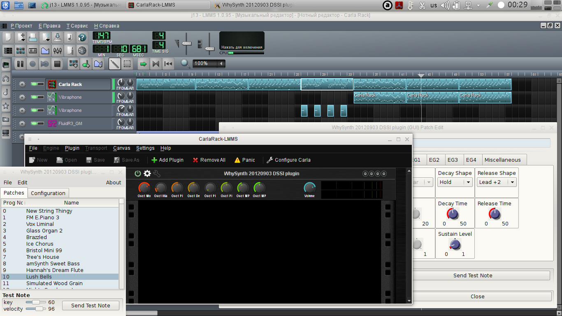This screenshot has width=562, height=316.
Task: Open the instrument plugins sidebar tab
Action: pos(6,65)
